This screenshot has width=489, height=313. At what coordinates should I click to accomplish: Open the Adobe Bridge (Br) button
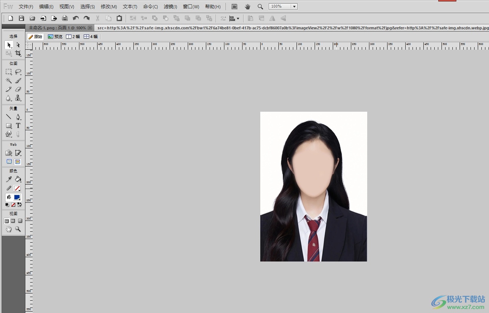point(235,7)
